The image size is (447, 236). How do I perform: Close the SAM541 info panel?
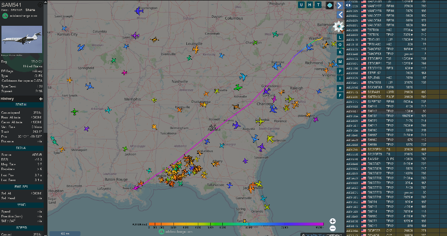coord(40,5)
